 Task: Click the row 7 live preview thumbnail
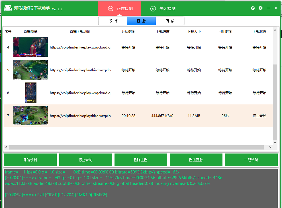pos(30,116)
